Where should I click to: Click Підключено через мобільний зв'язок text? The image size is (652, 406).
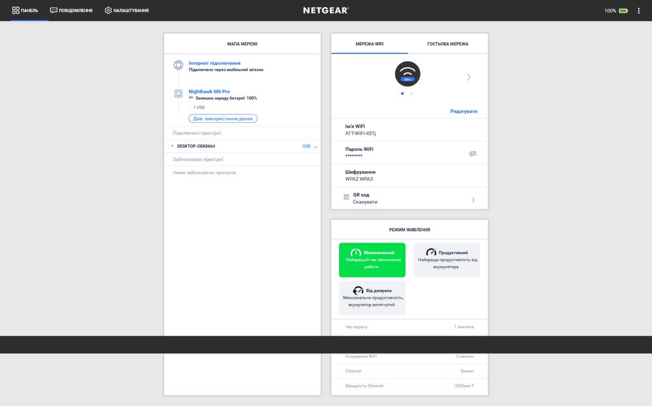click(226, 70)
